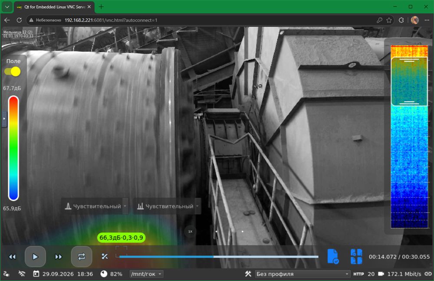This screenshot has width=434, height=281.
Task: Click the Wi-Fi disabled icon in status bar
Action: pyautogui.click(x=22, y=274)
